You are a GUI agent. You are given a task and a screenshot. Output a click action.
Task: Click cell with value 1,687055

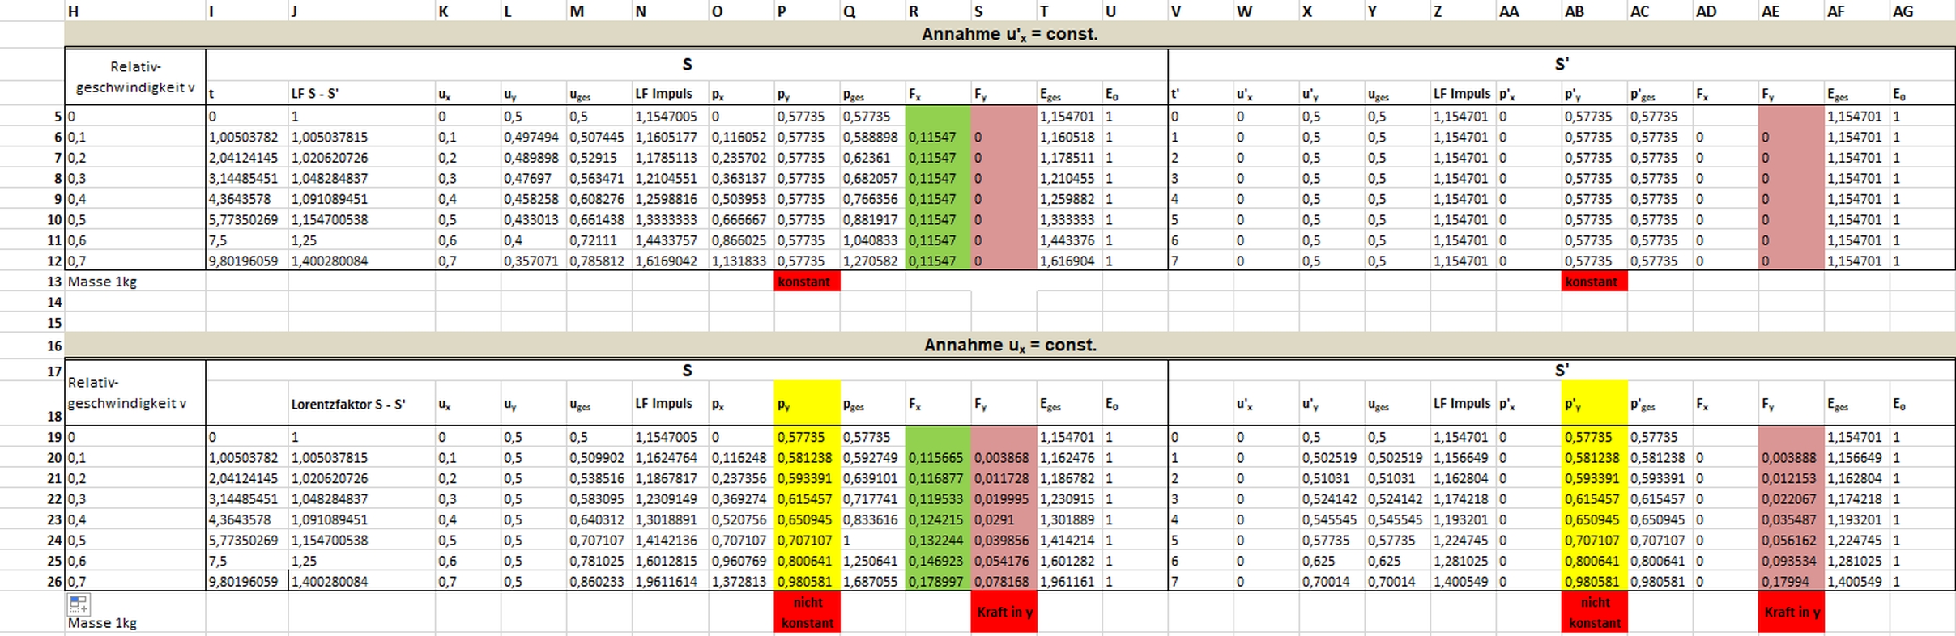click(x=872, y=582)
